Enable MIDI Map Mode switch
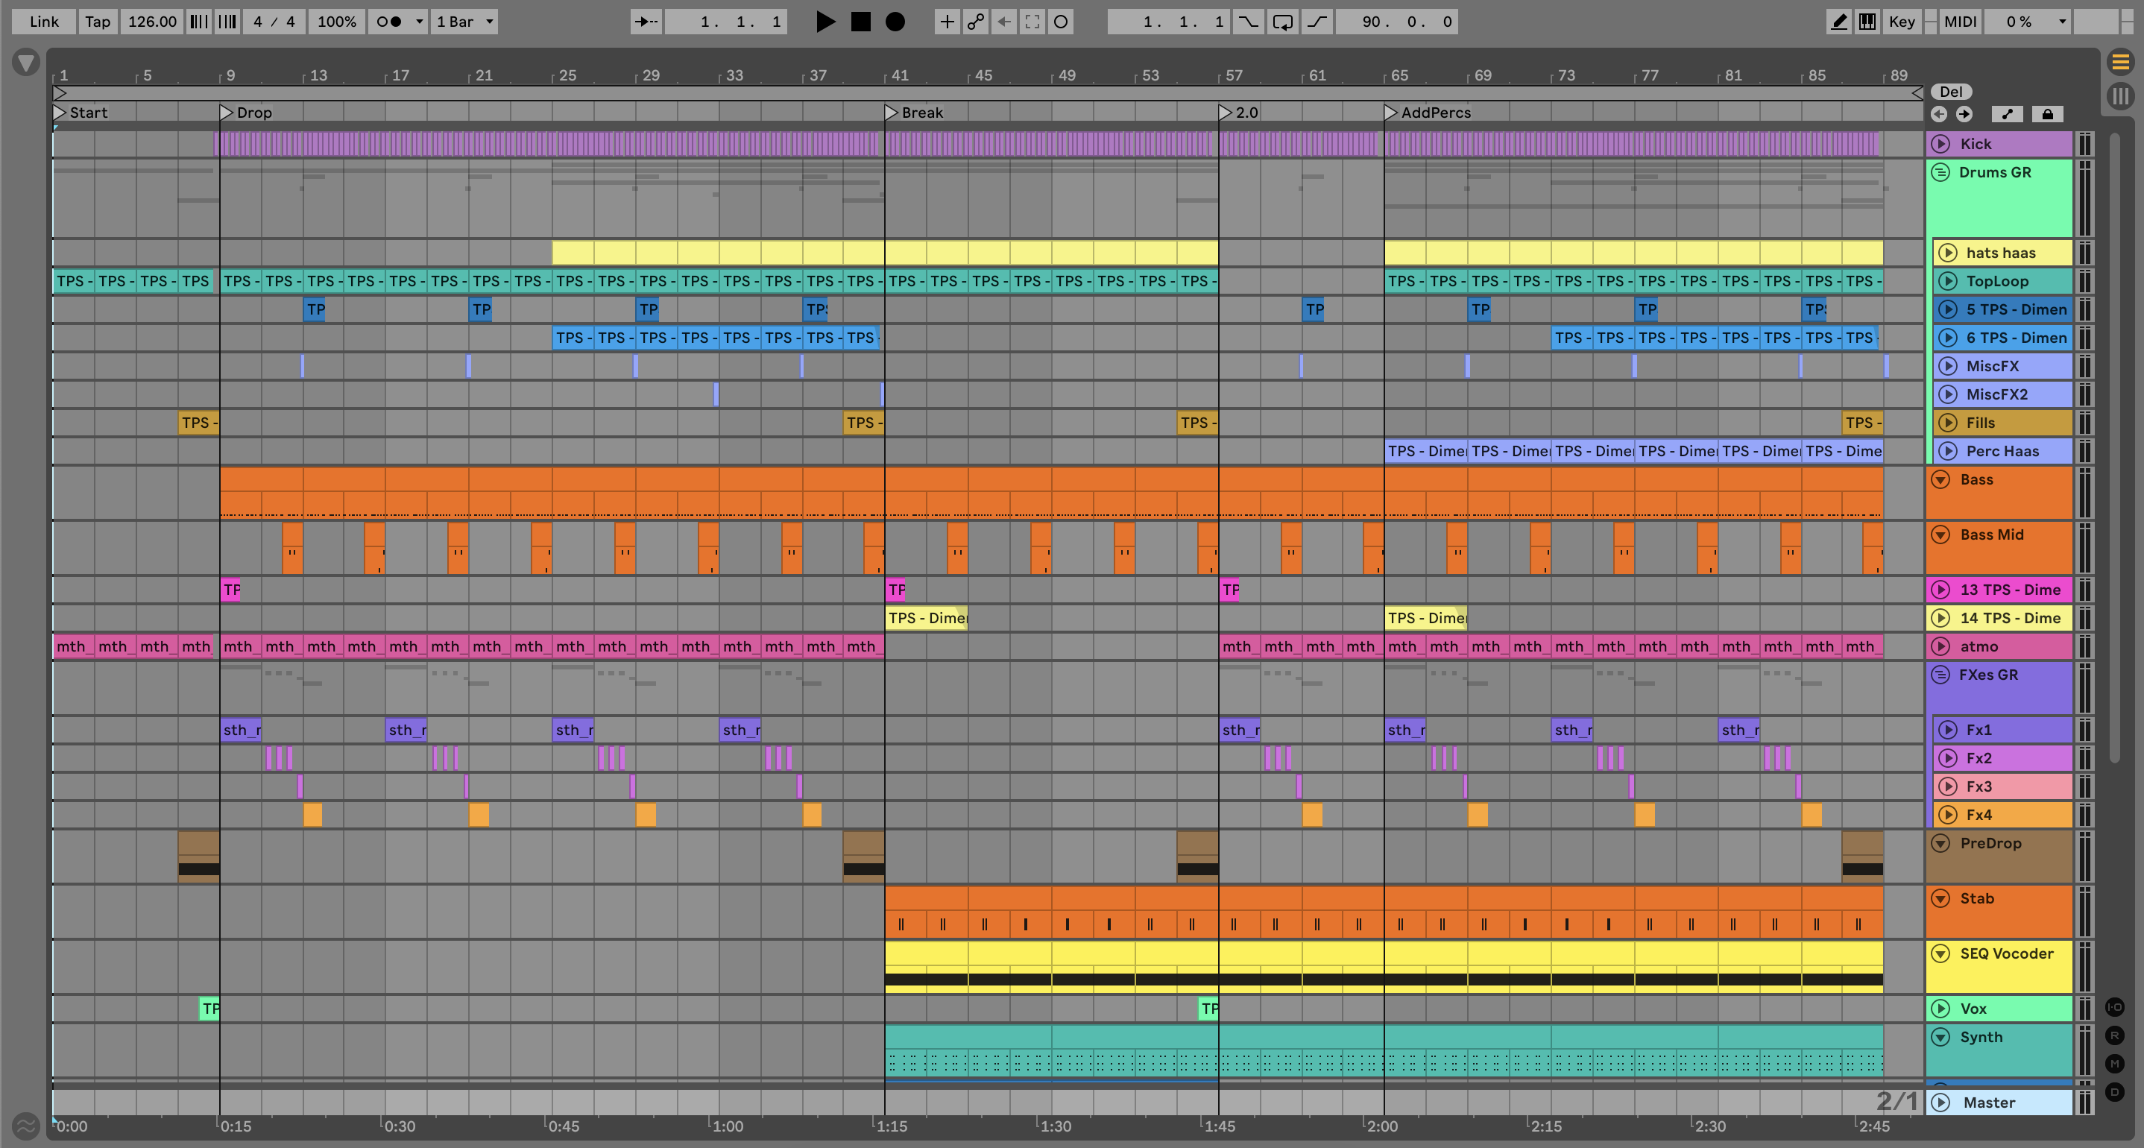 coord(1959,22)
